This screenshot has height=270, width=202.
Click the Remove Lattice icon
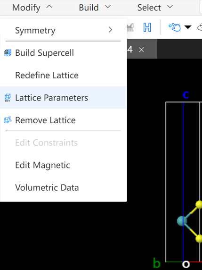tap(8, 120)
